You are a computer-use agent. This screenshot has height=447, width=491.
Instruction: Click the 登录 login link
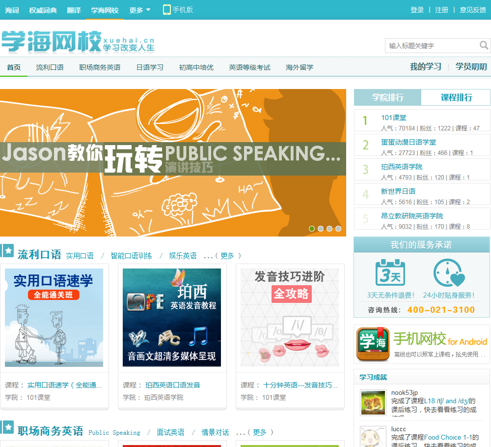tap(417, 10)
